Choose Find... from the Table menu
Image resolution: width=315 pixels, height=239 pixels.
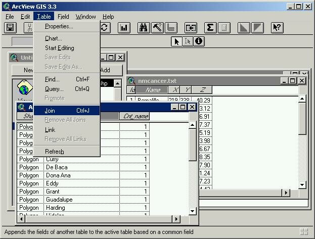(x=67, y=79)
